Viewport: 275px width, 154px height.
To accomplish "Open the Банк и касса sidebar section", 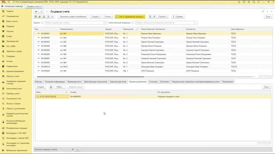I will click(x=12, y=21).
